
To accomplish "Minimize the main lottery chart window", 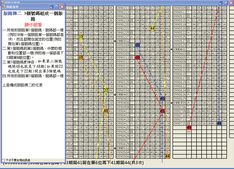I will tap(221, 3).
